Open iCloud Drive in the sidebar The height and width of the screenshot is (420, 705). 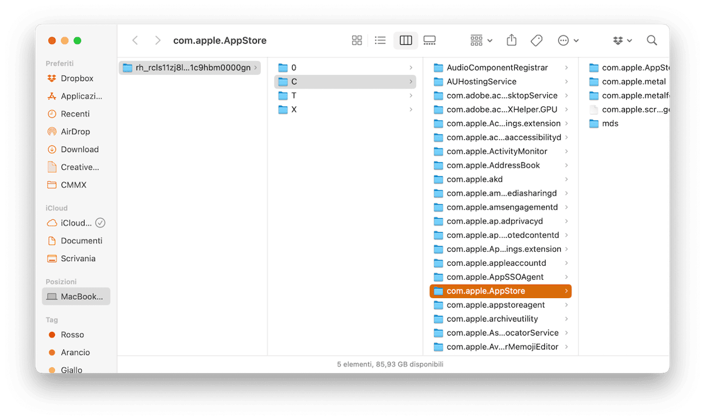[x=76, y=223]
